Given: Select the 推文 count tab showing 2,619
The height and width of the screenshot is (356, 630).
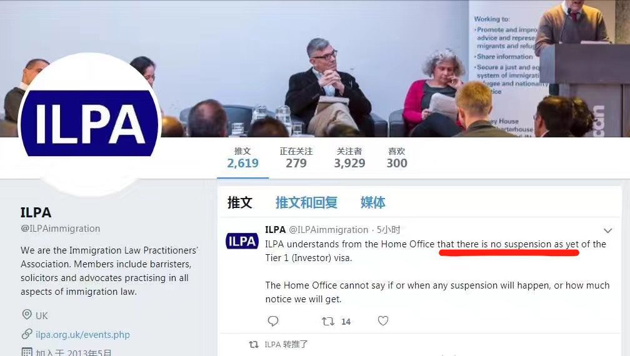Looking at the screenshot, I should [x=242, y=158].
